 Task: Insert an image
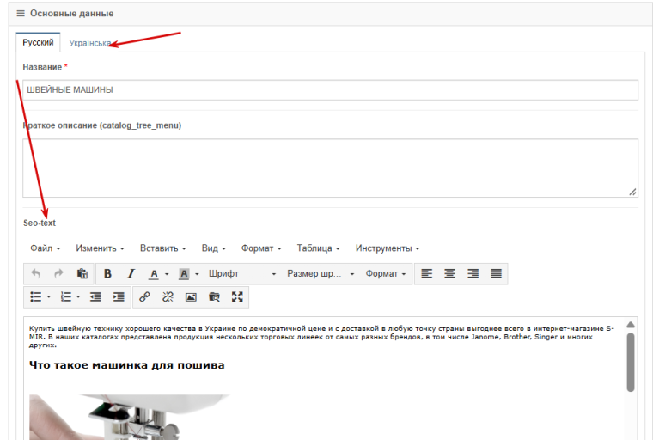[x=191, y=297]
